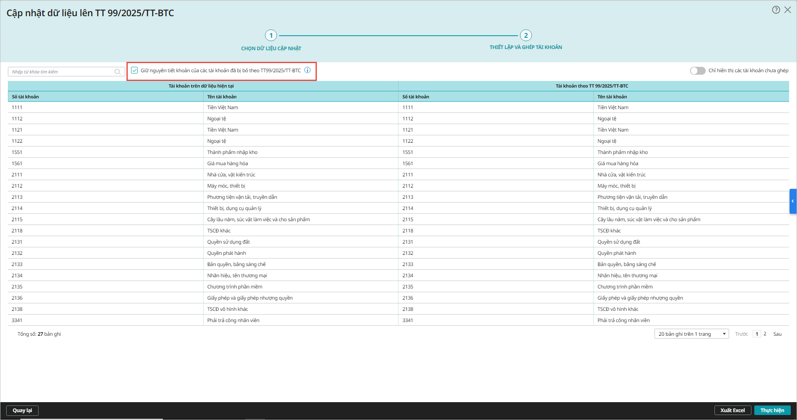Uncheck 'Giữ nguyên tiết khoản' checkbox
The width and height of the screenshot is (797, 420).
[134, 70]
